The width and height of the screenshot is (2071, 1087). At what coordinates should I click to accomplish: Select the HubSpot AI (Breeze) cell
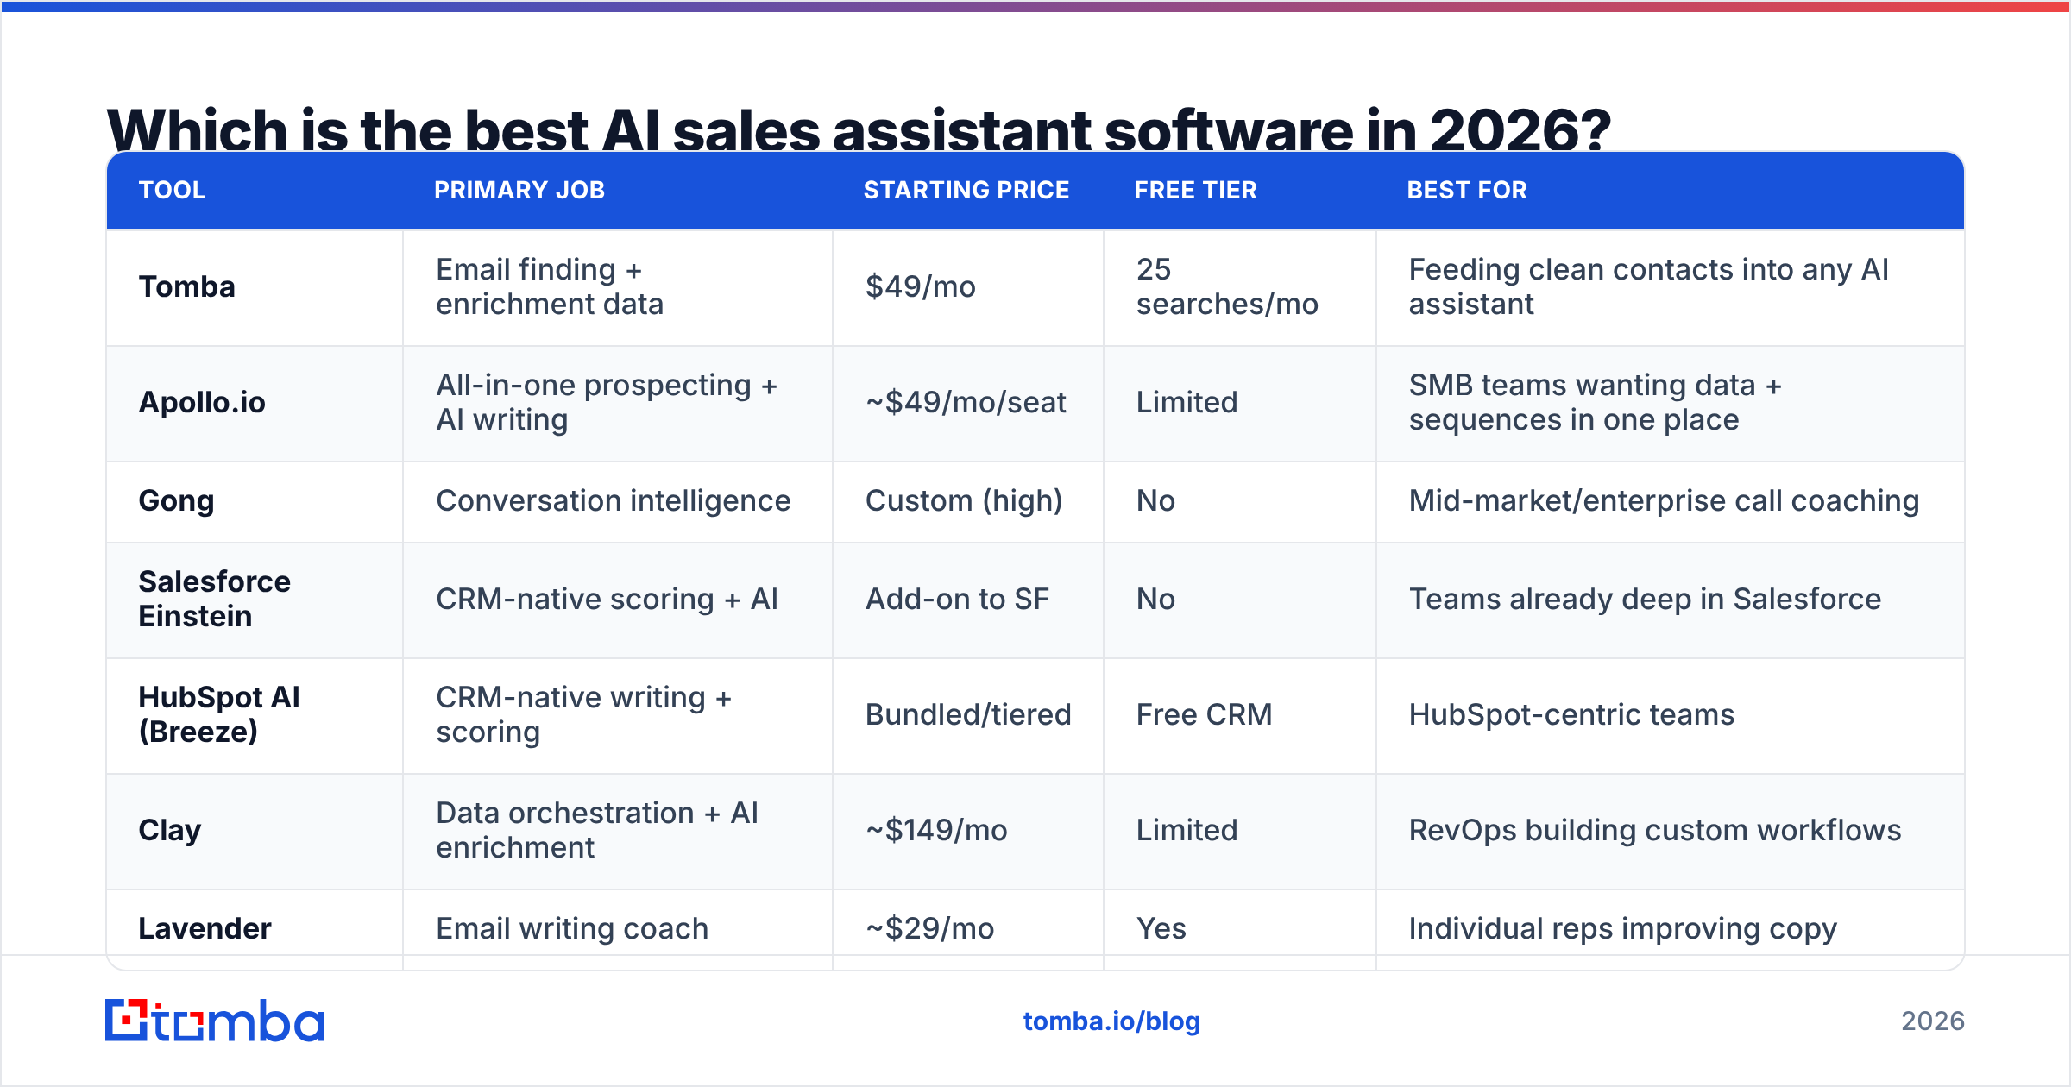[255, 715]
